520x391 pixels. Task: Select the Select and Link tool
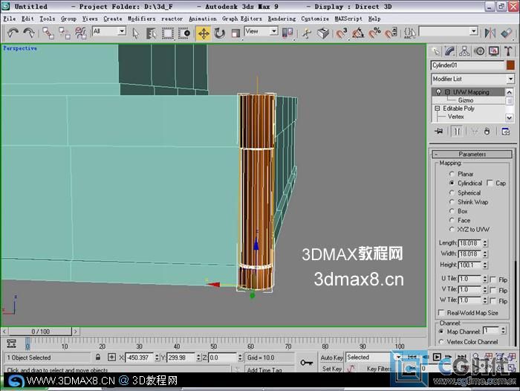pos(48,33)
